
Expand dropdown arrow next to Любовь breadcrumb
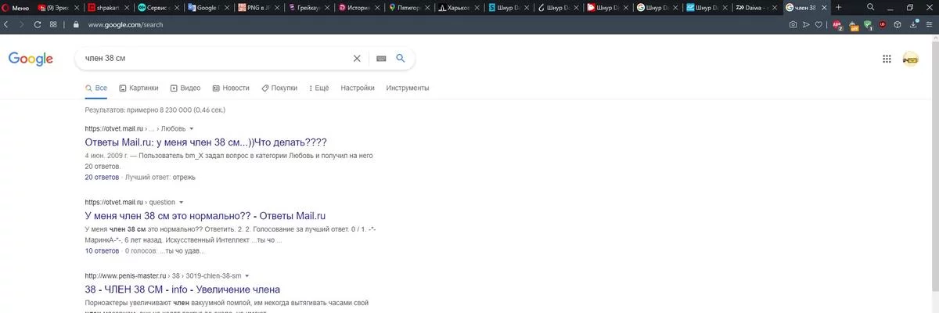coord(192,128)
